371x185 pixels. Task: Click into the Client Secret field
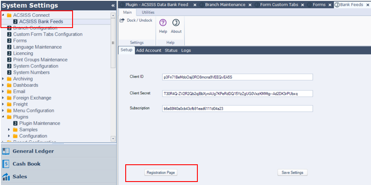click(x=237, y=93)
